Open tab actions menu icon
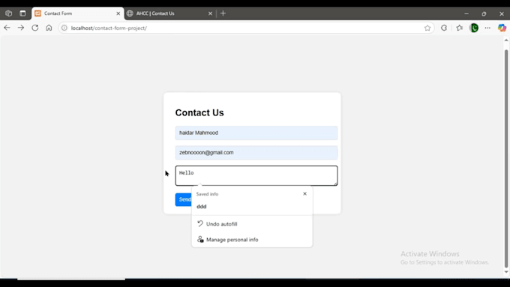 coord(22,13)
